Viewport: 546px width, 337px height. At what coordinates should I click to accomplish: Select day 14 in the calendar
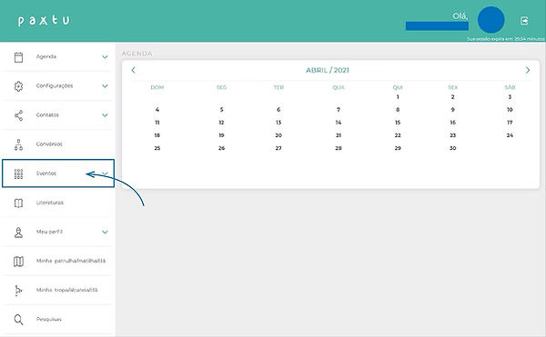pyautogui.click(x=339, y=123)
